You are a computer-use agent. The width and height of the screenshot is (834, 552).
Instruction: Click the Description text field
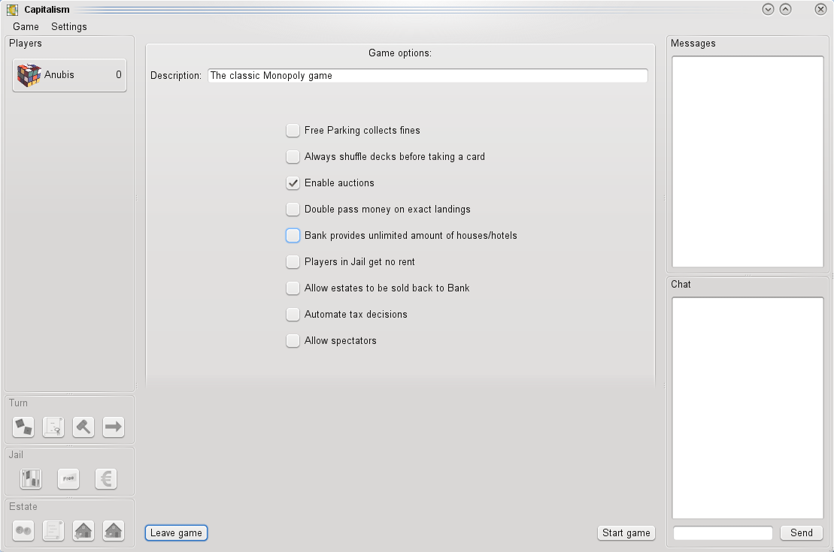(x=428, y=75)
